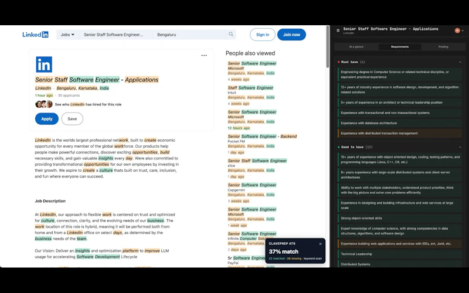Open the Senior Staff Software Engineer job at slice
This screenshot has width=469, height=293.
coord(257,161)
